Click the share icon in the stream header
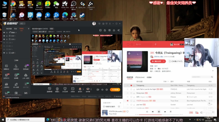 [118, 30]
